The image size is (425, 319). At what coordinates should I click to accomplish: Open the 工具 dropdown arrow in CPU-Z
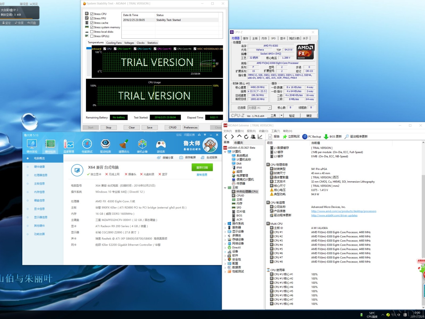(x=282, y=116)
